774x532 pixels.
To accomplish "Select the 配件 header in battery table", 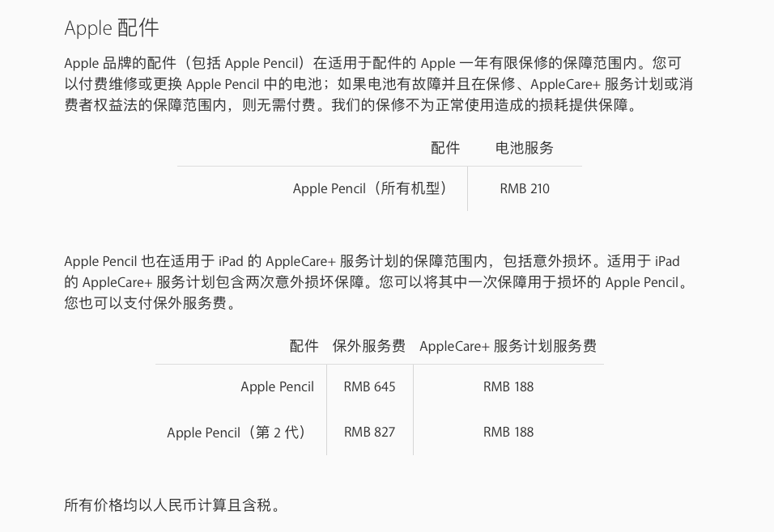I will [445, 148].
